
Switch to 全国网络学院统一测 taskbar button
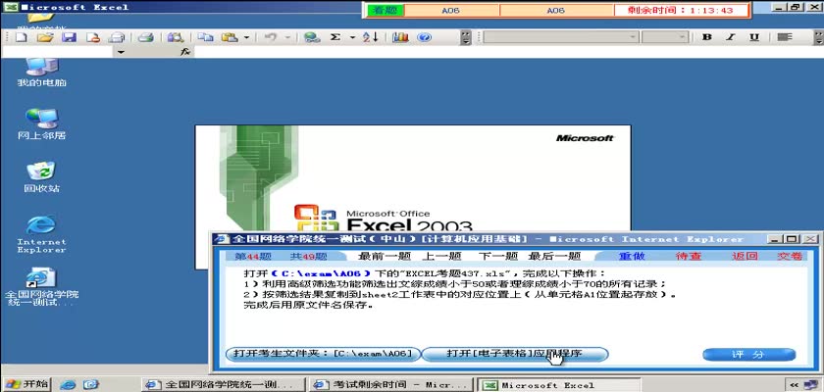click(x=225, y=385)
